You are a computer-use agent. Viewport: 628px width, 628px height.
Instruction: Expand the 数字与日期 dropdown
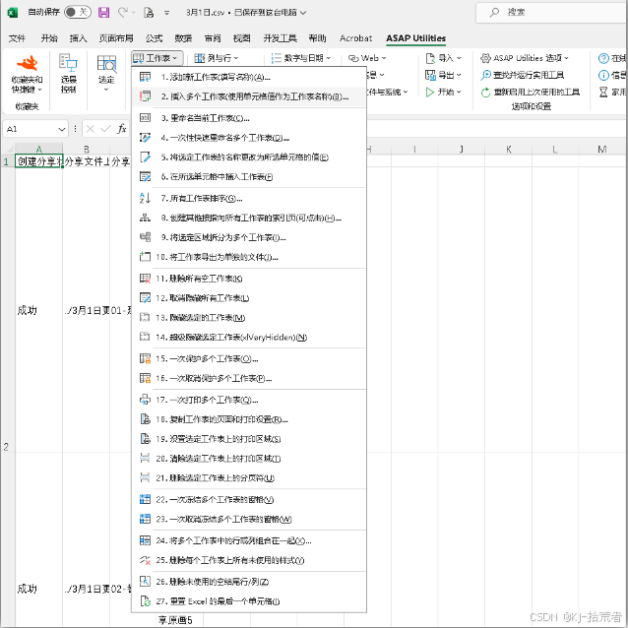click(x=301, y=58)
